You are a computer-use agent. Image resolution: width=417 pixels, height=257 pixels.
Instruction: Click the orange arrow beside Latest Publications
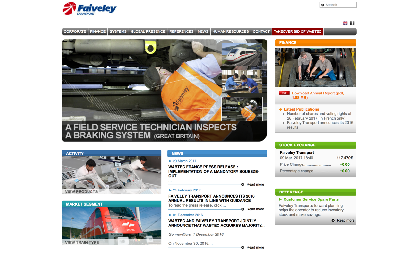point(280,109)
